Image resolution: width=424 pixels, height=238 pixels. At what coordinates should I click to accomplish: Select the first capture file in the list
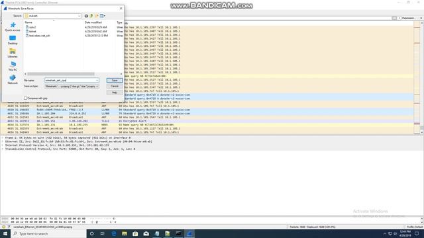32,27
